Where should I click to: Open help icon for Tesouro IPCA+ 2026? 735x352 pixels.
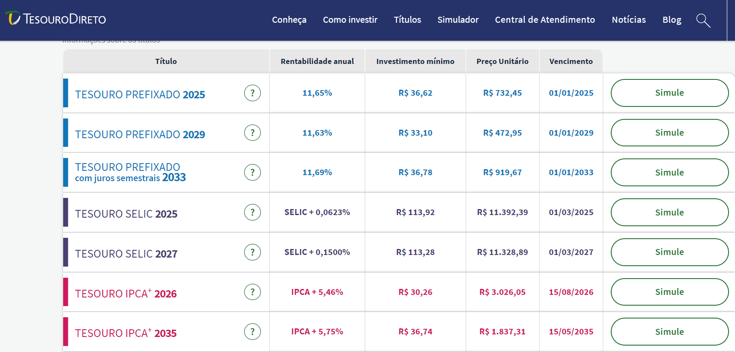point(252,292)
